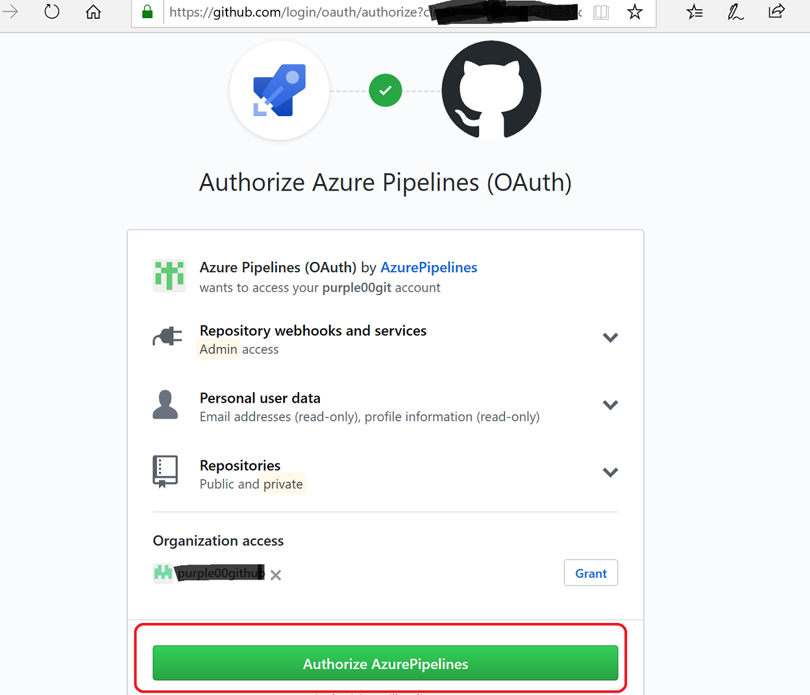Viewport: 810px width, 695px height.
Task: Click the Authorize AzurePipelines button
Action: point(385,663)
